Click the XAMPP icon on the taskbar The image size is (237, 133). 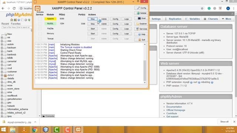78,130
